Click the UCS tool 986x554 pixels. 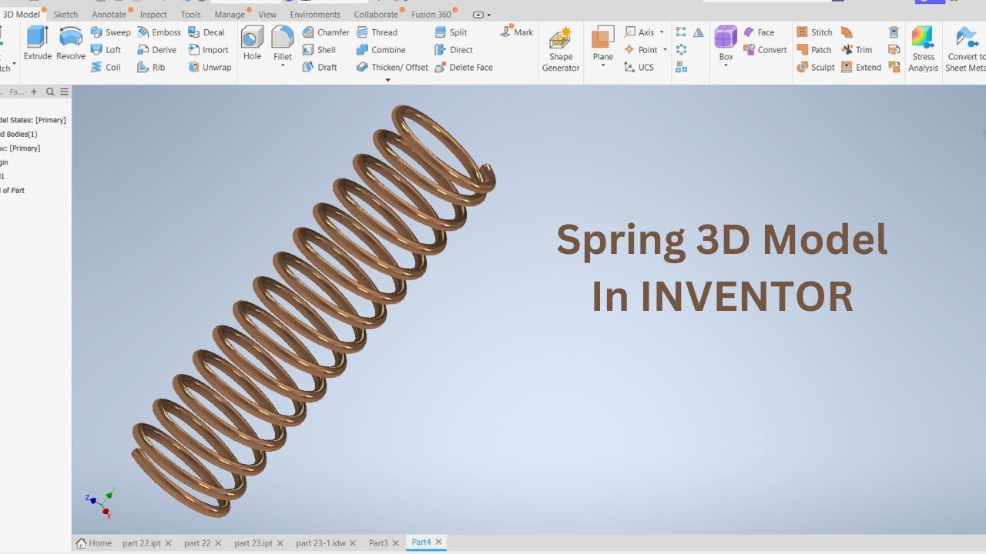point(639,68)
